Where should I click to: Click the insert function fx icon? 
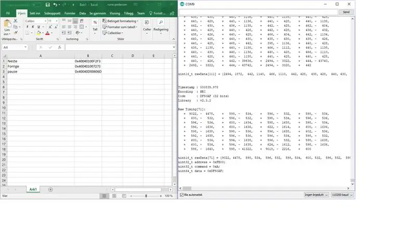coord(60,47)
